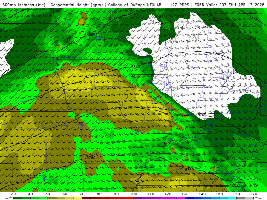
Task: Click the "20Z THU APR 17 2025" valid time
Action: [242, 5]
